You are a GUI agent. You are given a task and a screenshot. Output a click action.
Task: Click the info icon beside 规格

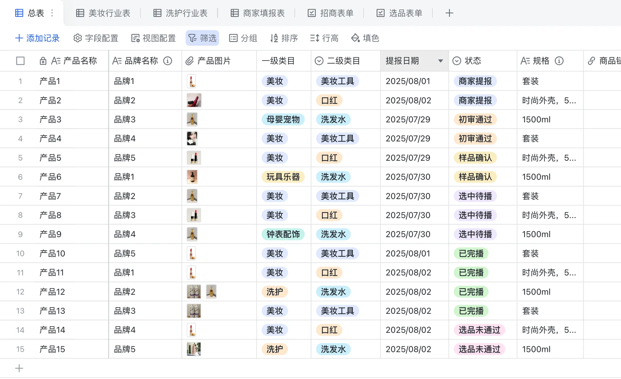pos(559,61)
